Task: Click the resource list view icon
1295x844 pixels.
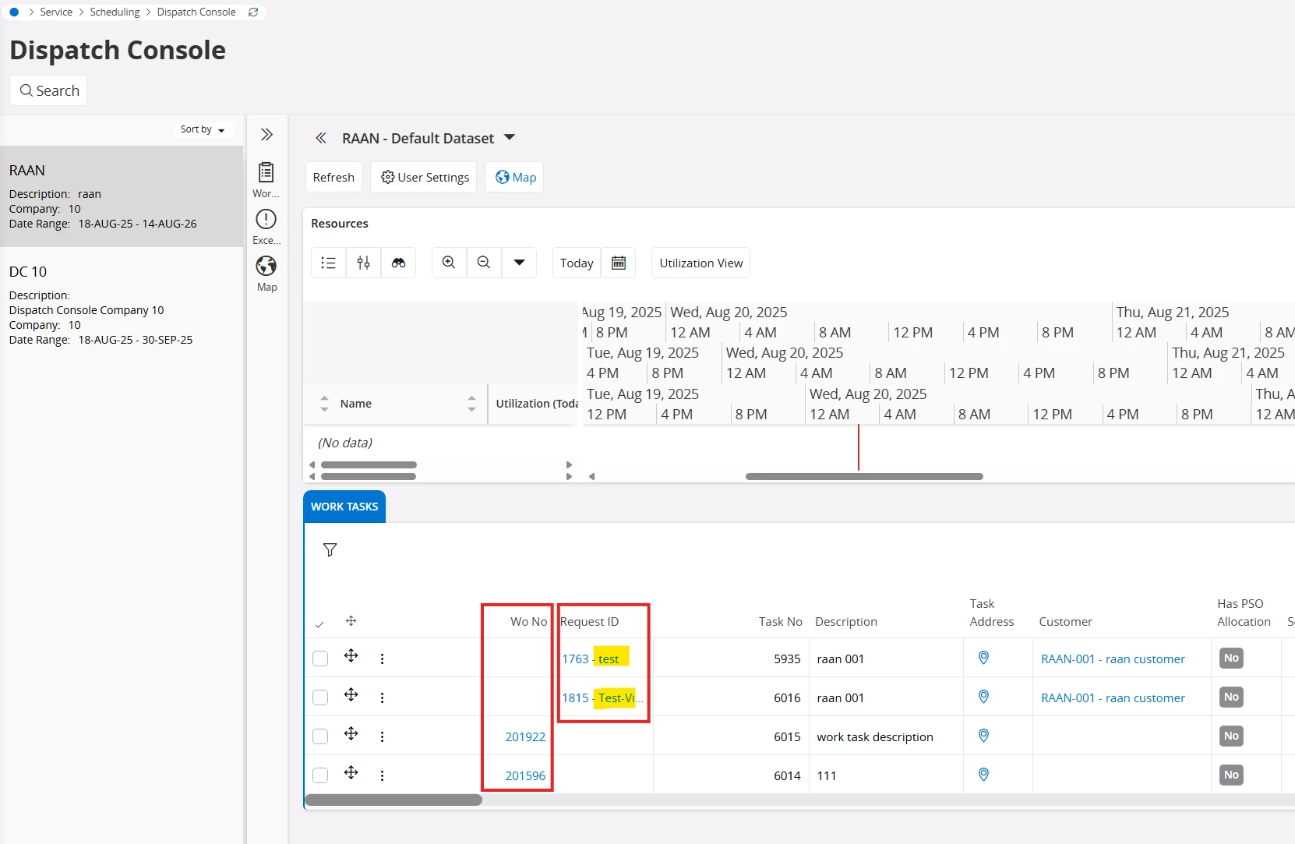Action: [x=329, y=263]
